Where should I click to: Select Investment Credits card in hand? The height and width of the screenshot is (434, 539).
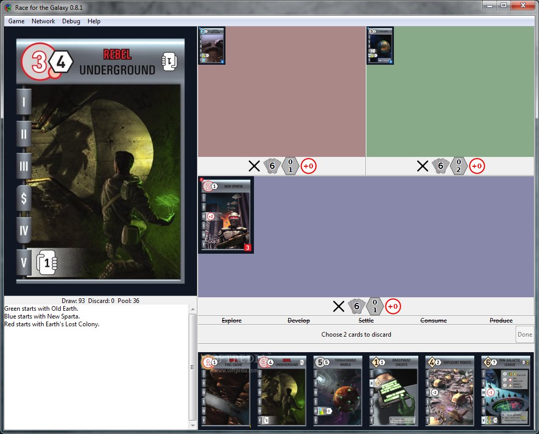394,390
